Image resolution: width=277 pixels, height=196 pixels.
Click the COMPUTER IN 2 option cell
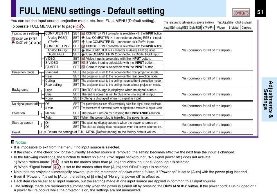pyautogui.click(x=58, y=46)
